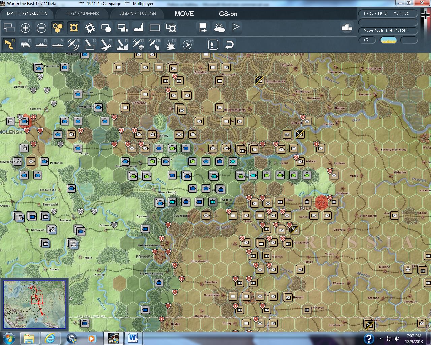This screenshot has height=345, width=431.
Task: Toggle the yellow square fort-level overlay
Action: pos(74,28)
